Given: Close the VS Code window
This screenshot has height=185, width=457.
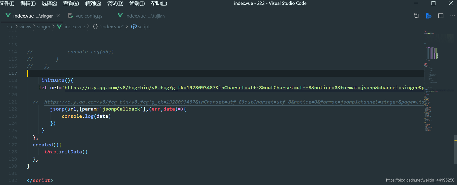Looking at the screenshot, I should [x=451, y=3].
